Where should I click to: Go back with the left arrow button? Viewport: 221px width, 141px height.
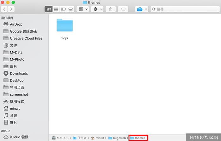tap(4, 9)
